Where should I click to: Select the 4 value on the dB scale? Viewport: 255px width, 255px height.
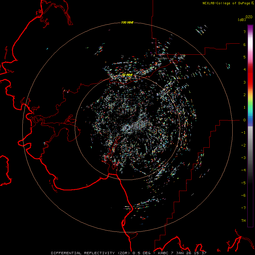tap(245, 70)
